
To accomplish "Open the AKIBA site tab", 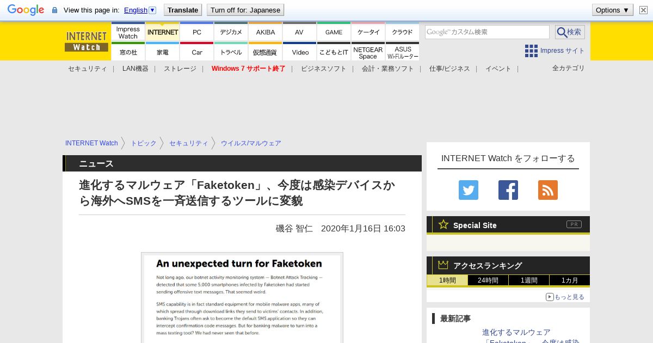I will coord(266,32).
